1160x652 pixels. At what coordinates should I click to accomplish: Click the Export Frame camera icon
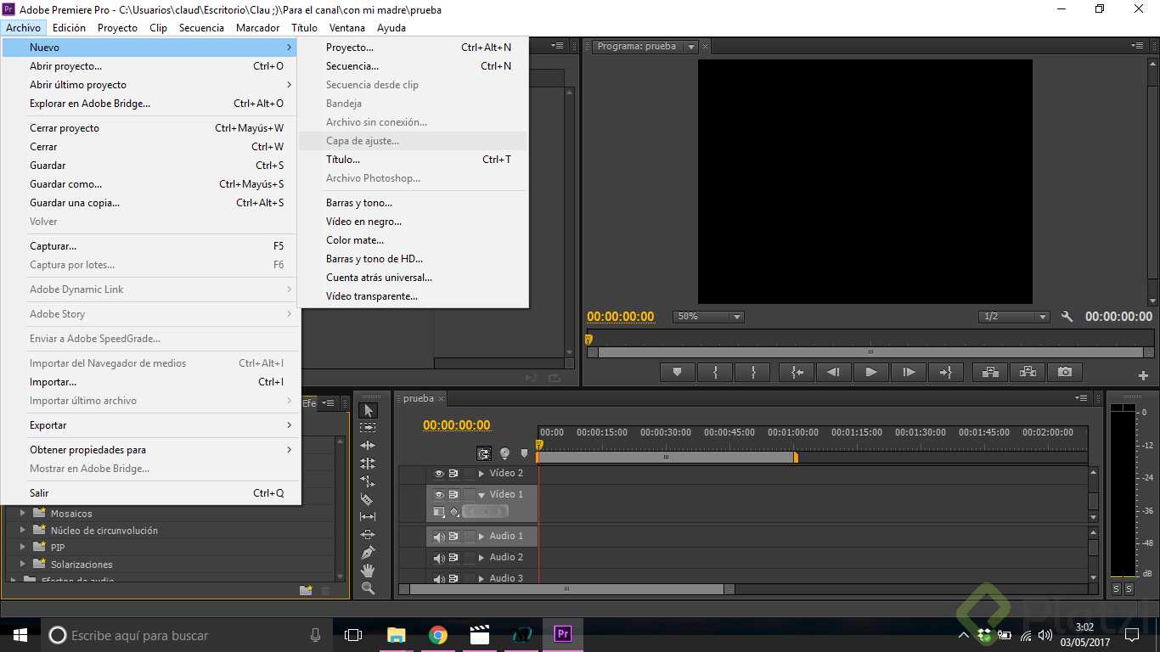pyautogui.click(x=1065, y=372)
